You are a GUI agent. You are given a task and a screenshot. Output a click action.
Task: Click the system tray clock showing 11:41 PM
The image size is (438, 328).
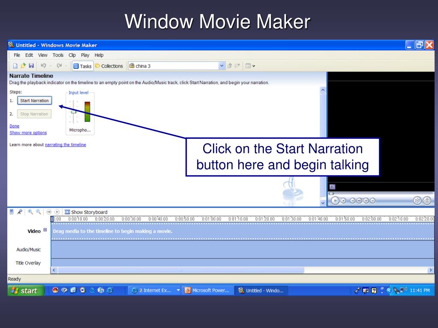tap(420, 290)
